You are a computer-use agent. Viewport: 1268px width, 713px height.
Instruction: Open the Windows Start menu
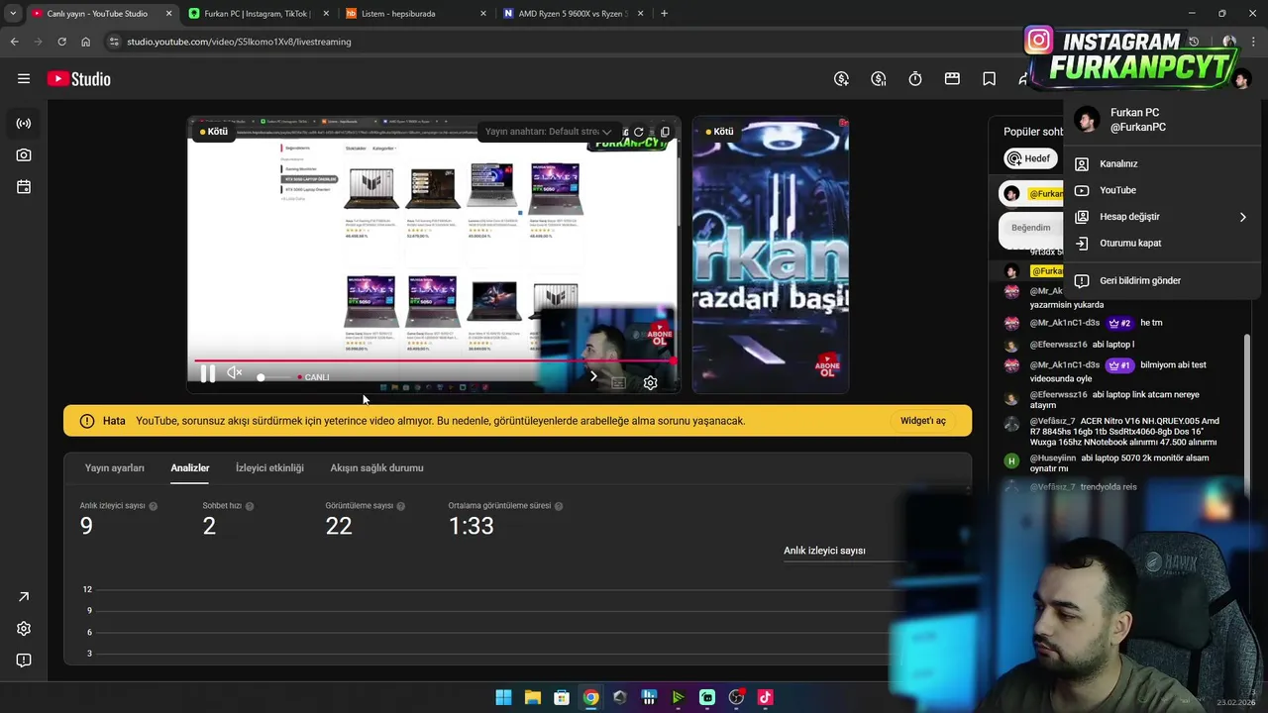(503, 697)
